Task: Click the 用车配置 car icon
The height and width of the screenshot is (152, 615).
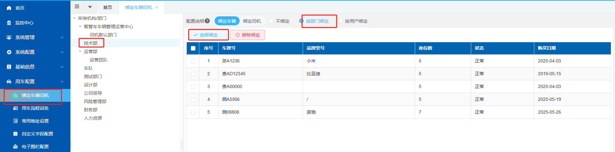Action: (9, 82)
